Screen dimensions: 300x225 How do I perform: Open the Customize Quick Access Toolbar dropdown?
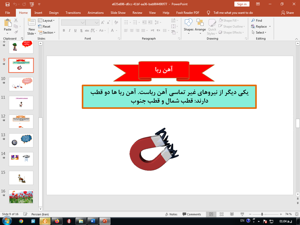click(39, 4)
